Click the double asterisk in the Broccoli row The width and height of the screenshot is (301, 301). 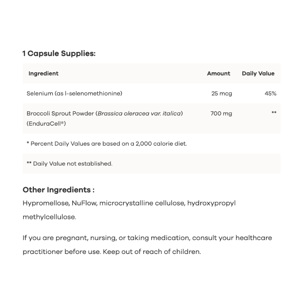pos(274,113)
